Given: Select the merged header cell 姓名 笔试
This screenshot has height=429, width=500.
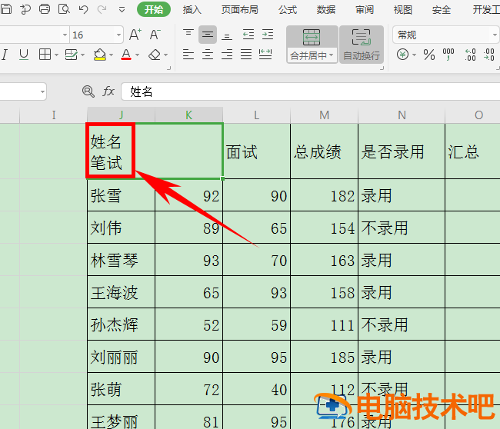Looking at the screenshot, I should (155, 151).
